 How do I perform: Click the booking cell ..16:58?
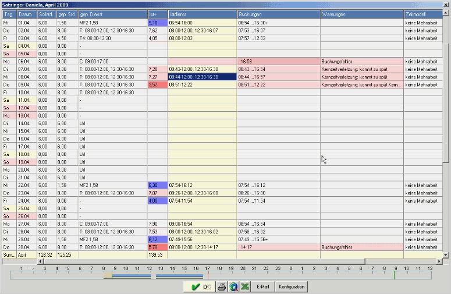coord(278,61)
